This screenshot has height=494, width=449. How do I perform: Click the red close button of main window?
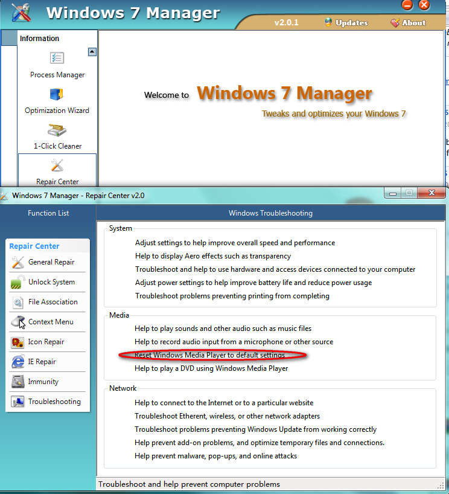[424, 5]
